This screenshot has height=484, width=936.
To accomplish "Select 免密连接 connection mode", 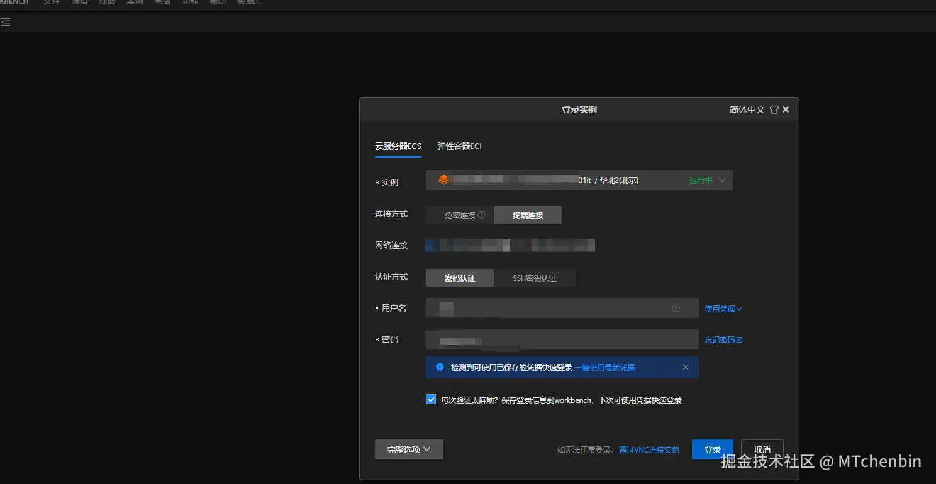I will coord(460,215).
